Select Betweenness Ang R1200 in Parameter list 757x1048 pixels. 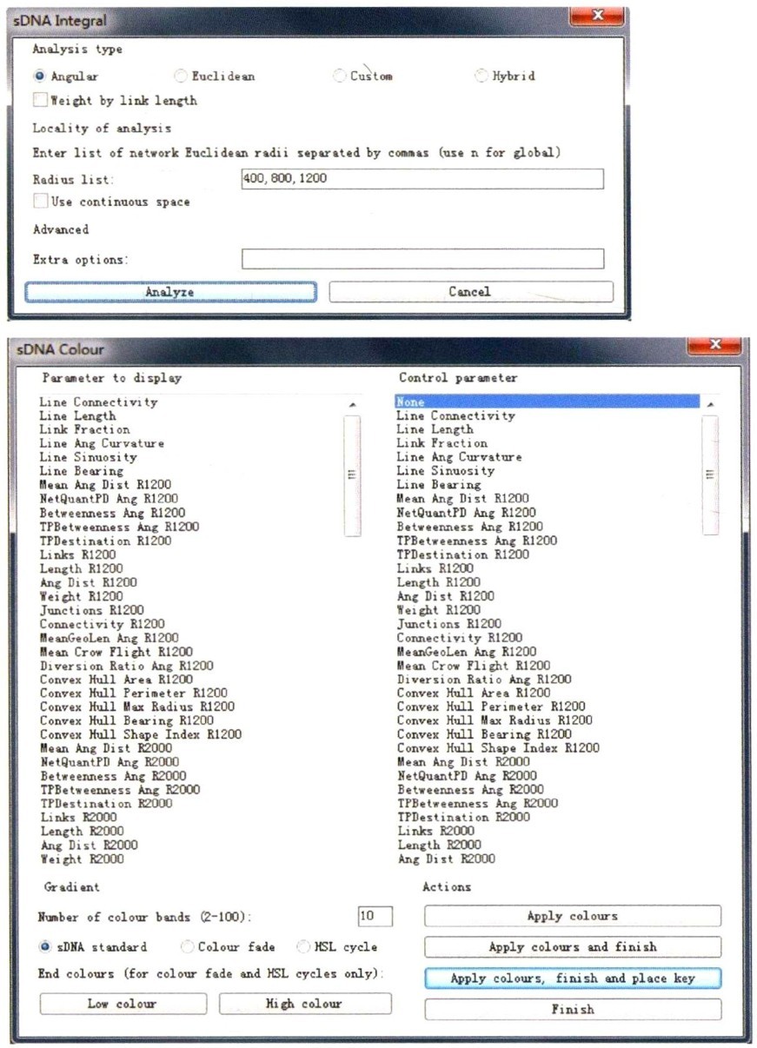click(112, 513)
